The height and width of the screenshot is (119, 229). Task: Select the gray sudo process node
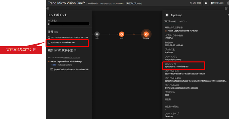97,34
